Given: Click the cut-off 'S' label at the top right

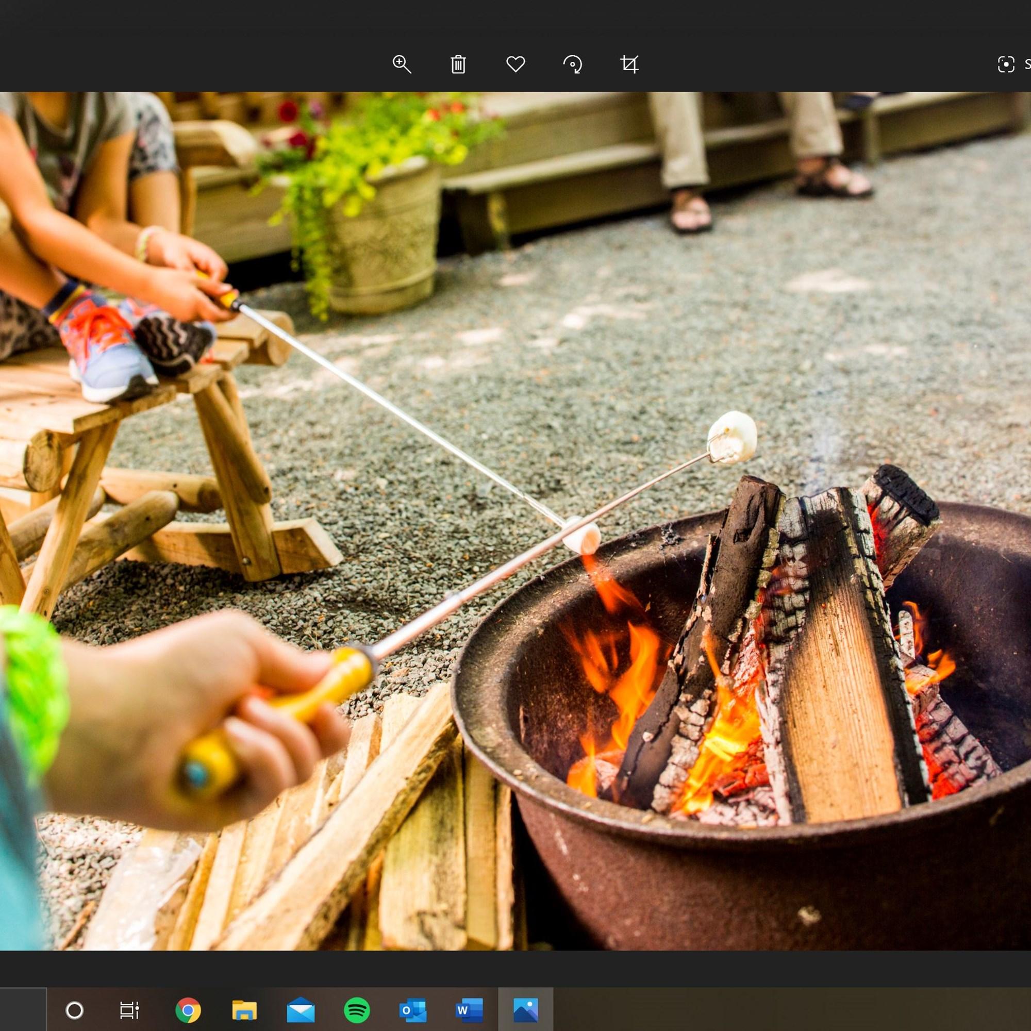Looking at the screenshot, I should [1027, 64].
